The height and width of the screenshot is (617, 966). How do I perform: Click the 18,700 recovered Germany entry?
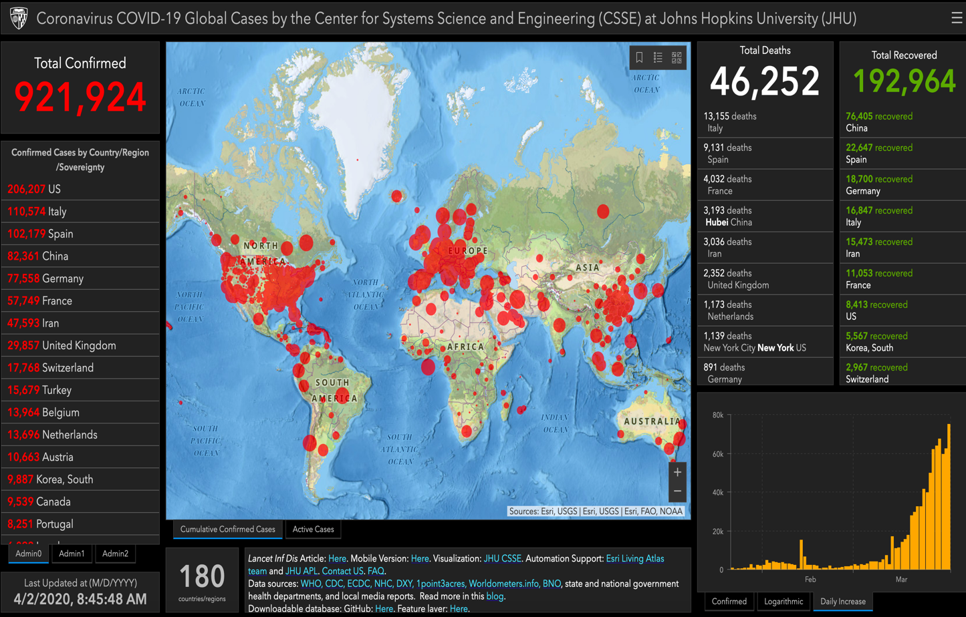coord(903,185)
